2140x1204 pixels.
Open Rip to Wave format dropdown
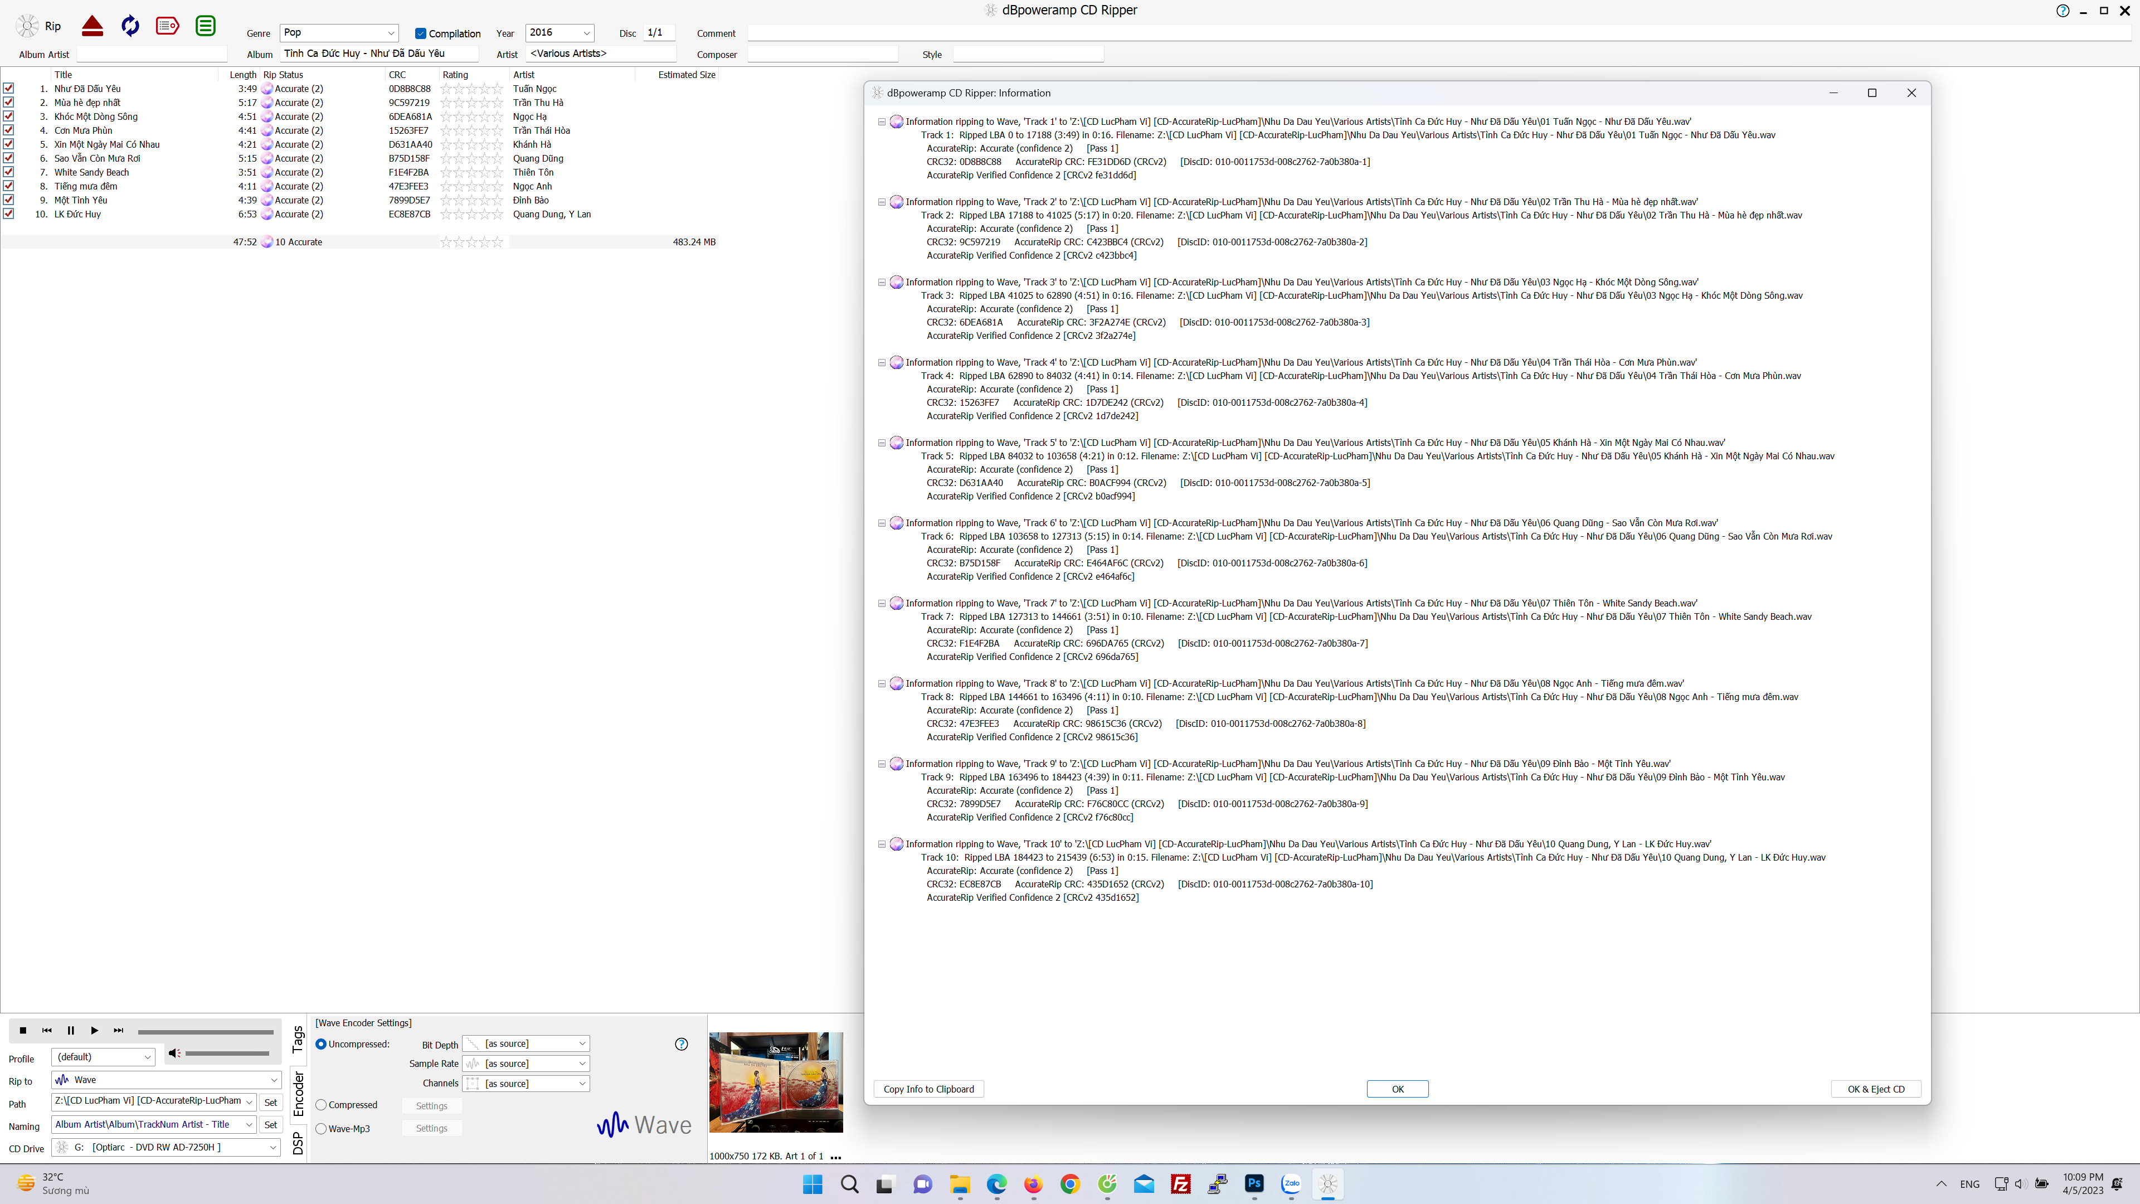coord(273,1080)
